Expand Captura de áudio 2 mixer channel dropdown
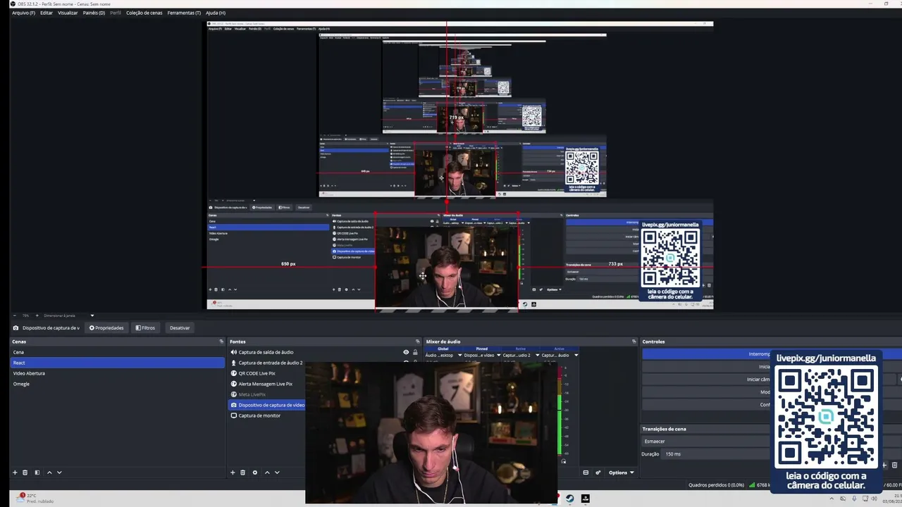Screen dimensions: 902x507 point(537,355)
